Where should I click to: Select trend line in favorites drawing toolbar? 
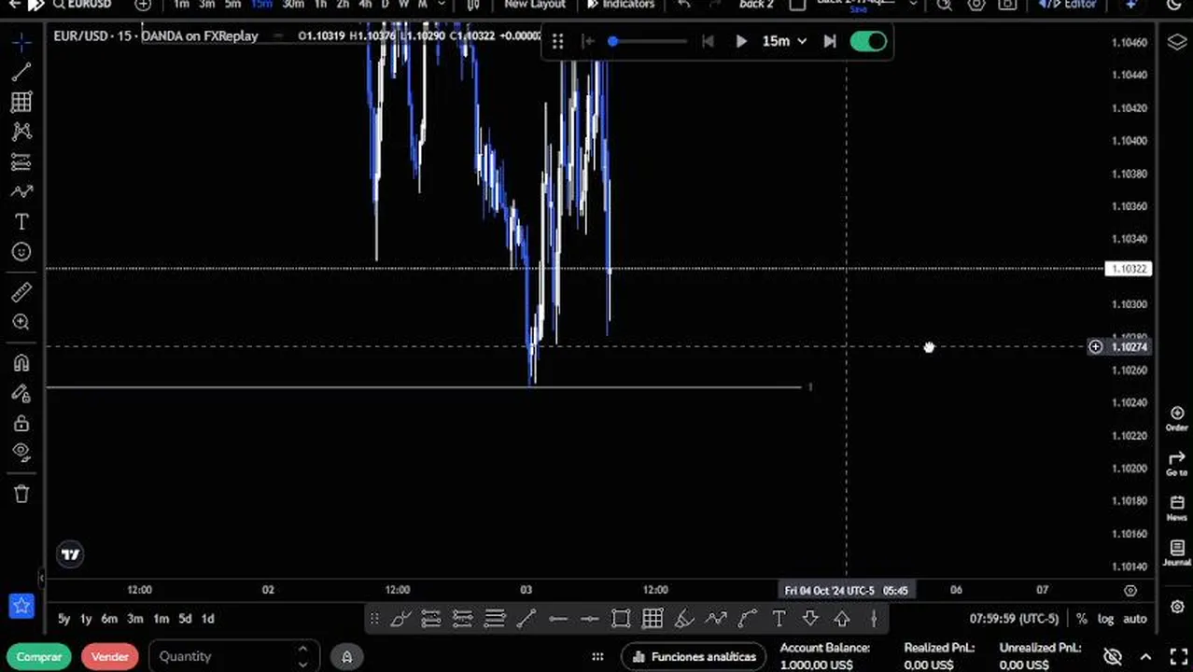pyautogui.click(x=526, y=619)
